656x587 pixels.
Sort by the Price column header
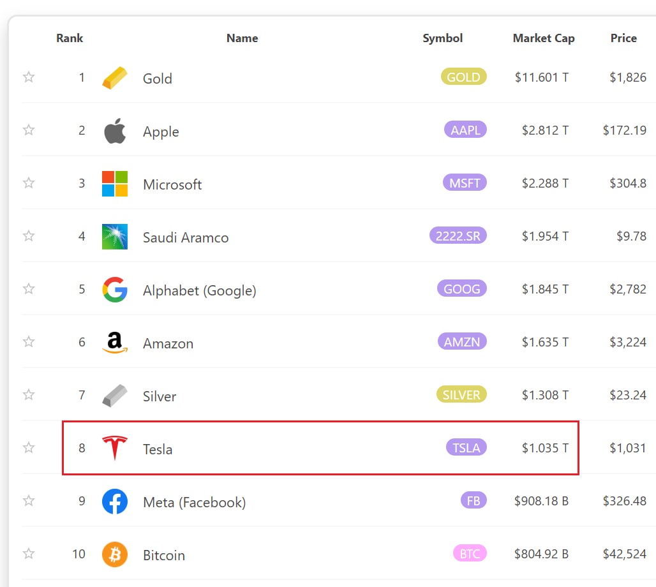[623, 38]
